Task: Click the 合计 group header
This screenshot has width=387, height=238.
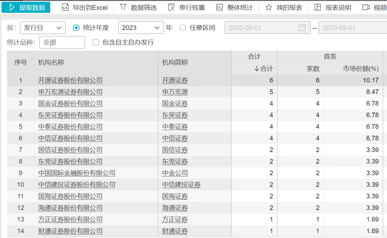Action: (x=254, y=56)
